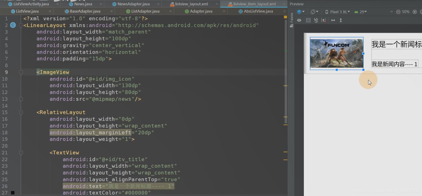Open the API level 29 dropdown
Screen dimensions: 422x196
(360, 12)
